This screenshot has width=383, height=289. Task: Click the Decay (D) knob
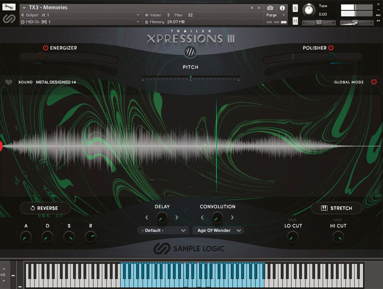(x=47, y=237)
